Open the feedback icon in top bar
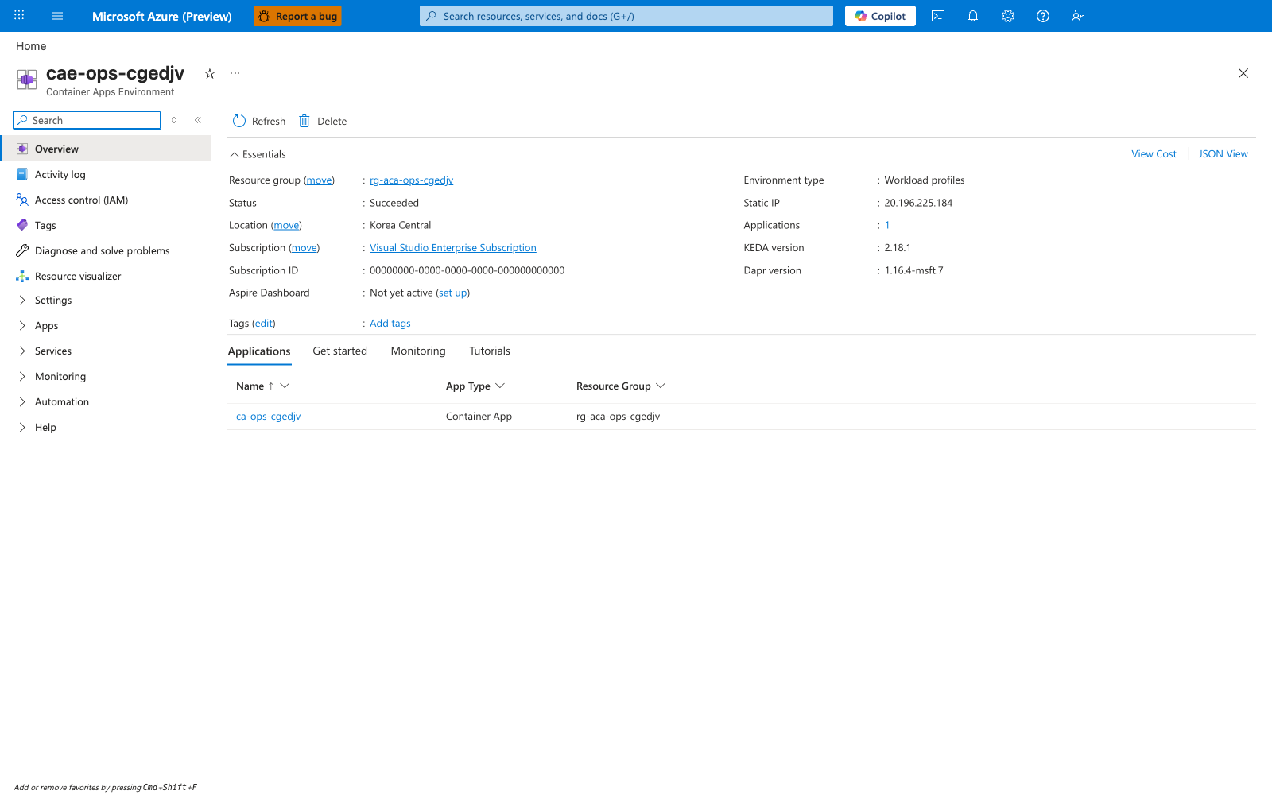The image size is (1272, 795). coord(1078,16)
